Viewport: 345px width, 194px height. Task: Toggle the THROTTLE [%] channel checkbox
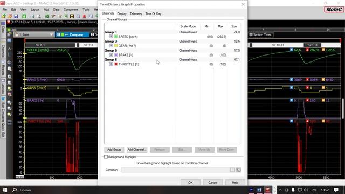point(111,64)
